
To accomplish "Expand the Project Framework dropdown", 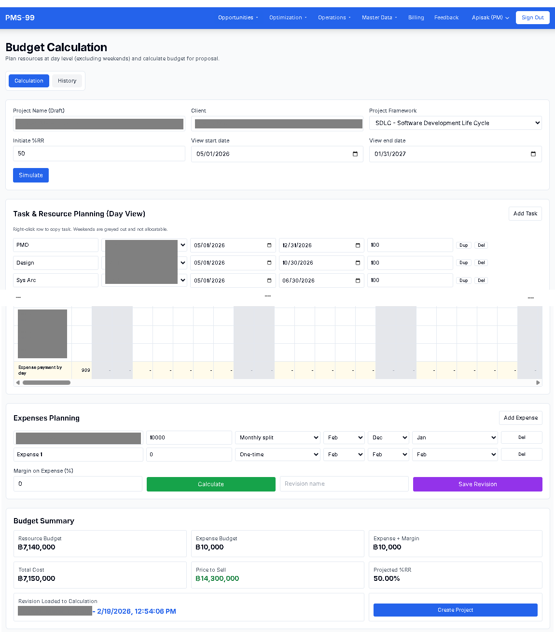I will [455, 123].
